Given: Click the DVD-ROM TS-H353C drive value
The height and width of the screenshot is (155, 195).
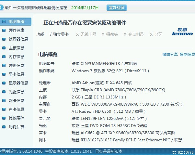Looking at the screenshot, I should (x=109, y=126).
